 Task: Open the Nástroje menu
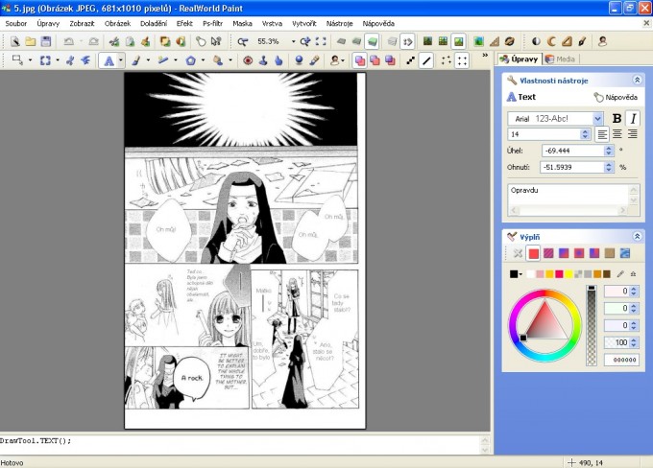click(339, 24)
